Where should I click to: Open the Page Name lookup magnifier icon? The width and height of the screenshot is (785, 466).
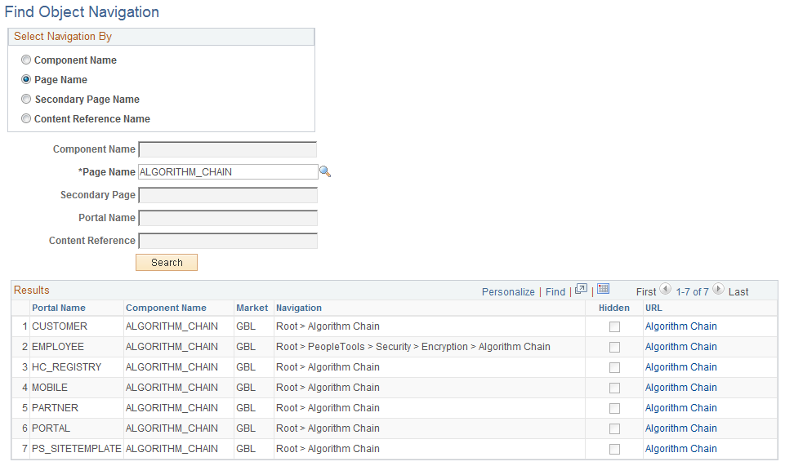pos(325,171)
